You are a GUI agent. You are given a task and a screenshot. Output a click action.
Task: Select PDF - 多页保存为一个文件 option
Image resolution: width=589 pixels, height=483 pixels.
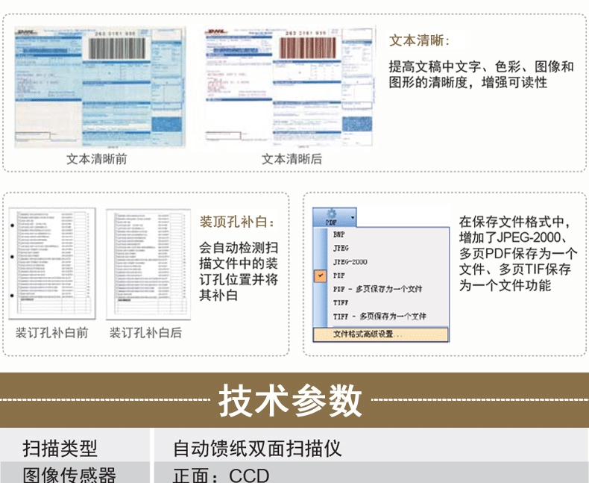click(x=377, y=289)
